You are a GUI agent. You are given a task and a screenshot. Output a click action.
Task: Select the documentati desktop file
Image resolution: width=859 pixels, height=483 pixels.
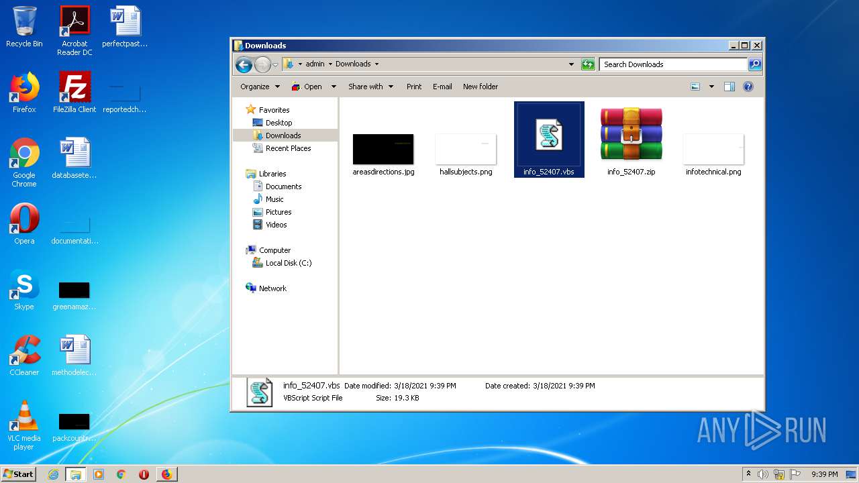74,229
